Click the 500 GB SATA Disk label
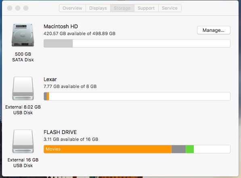This screenshot has height=178, width=241. (x=23, y=57)
